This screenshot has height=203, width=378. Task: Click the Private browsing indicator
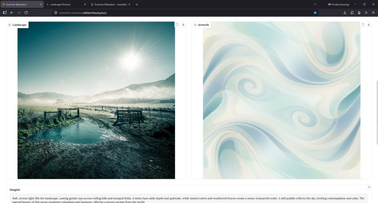(x=339, y=4)
